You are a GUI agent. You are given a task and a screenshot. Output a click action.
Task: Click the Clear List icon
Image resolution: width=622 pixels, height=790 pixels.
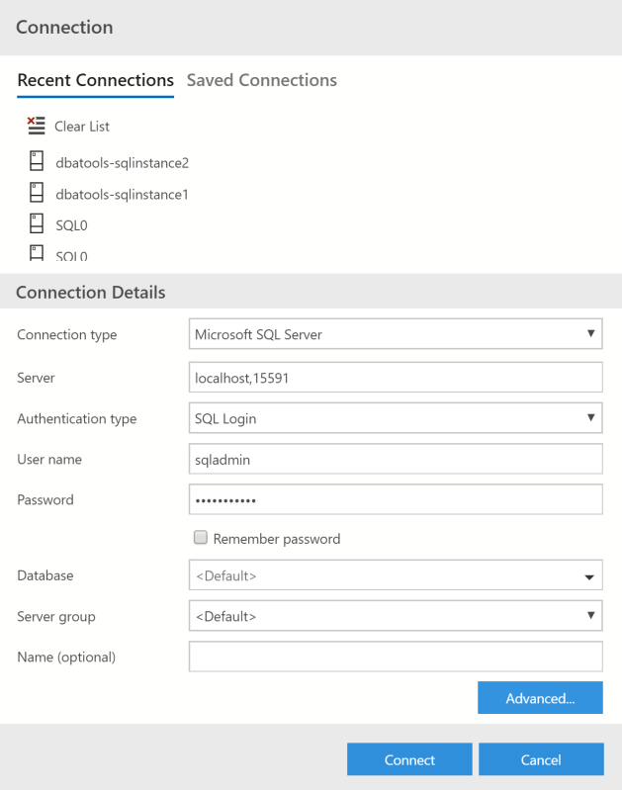pos(37,126)
